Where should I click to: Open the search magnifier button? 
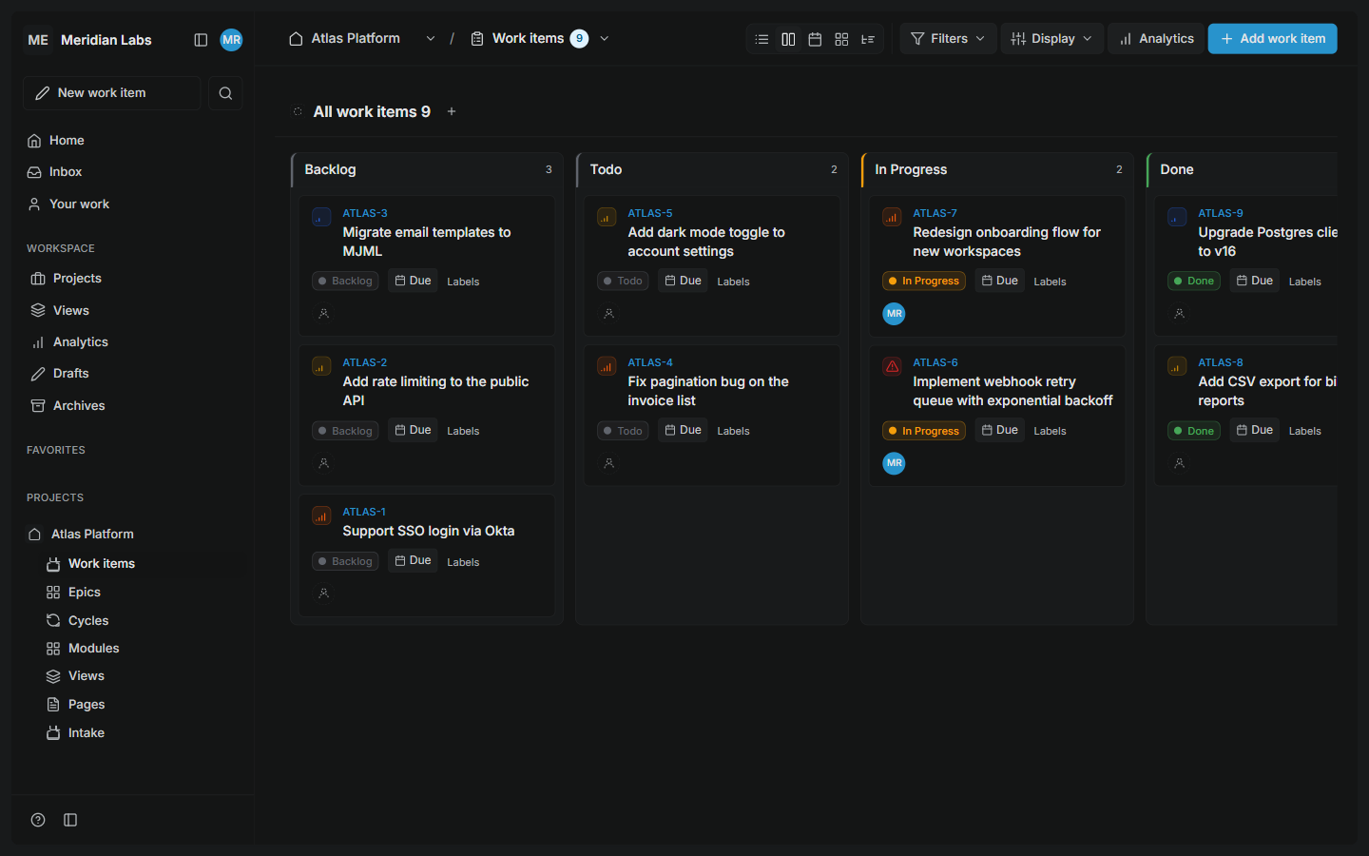point(225,93)
